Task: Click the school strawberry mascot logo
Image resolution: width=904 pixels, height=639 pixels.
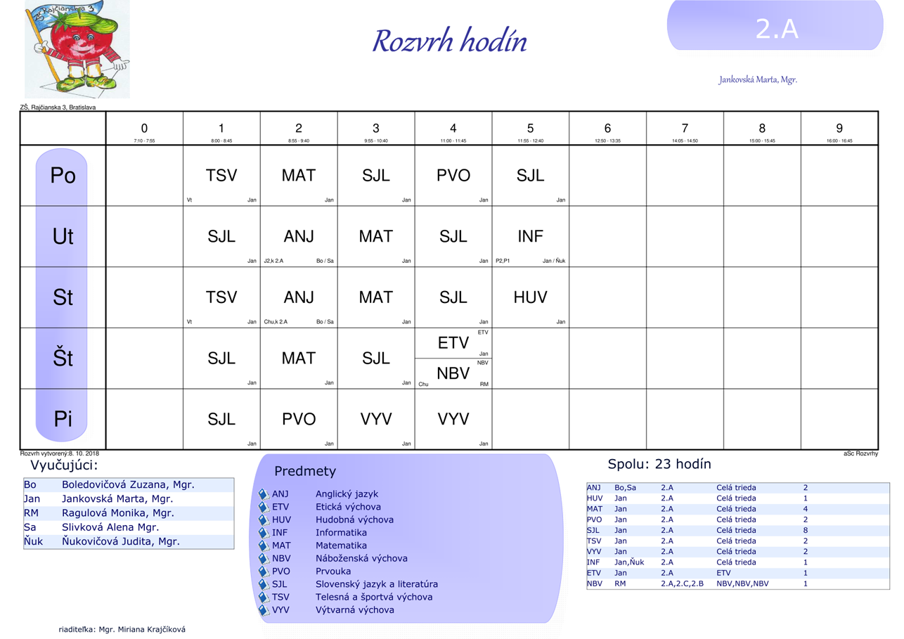Action: pyautogui.click(x=77, y=49)
